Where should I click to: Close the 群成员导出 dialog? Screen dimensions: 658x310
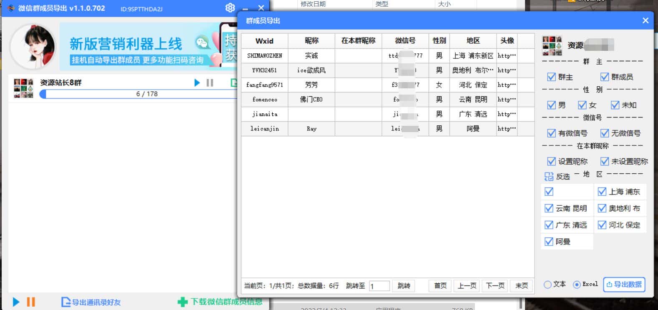click(x=645, y=20)
